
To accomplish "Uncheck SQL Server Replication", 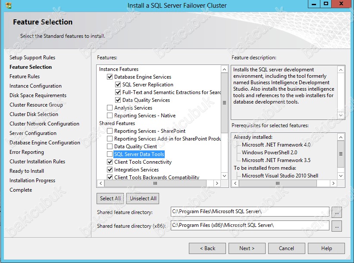I will (118, 85).
